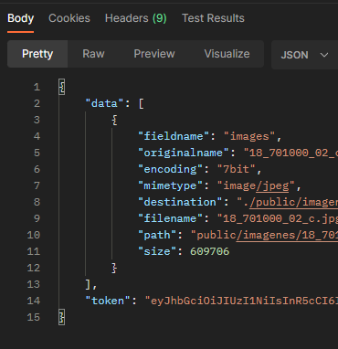Viewport: 338px width, 349px height.
Task: Click the JSON dropdown chevron arrow
Action: click(324, 55)
